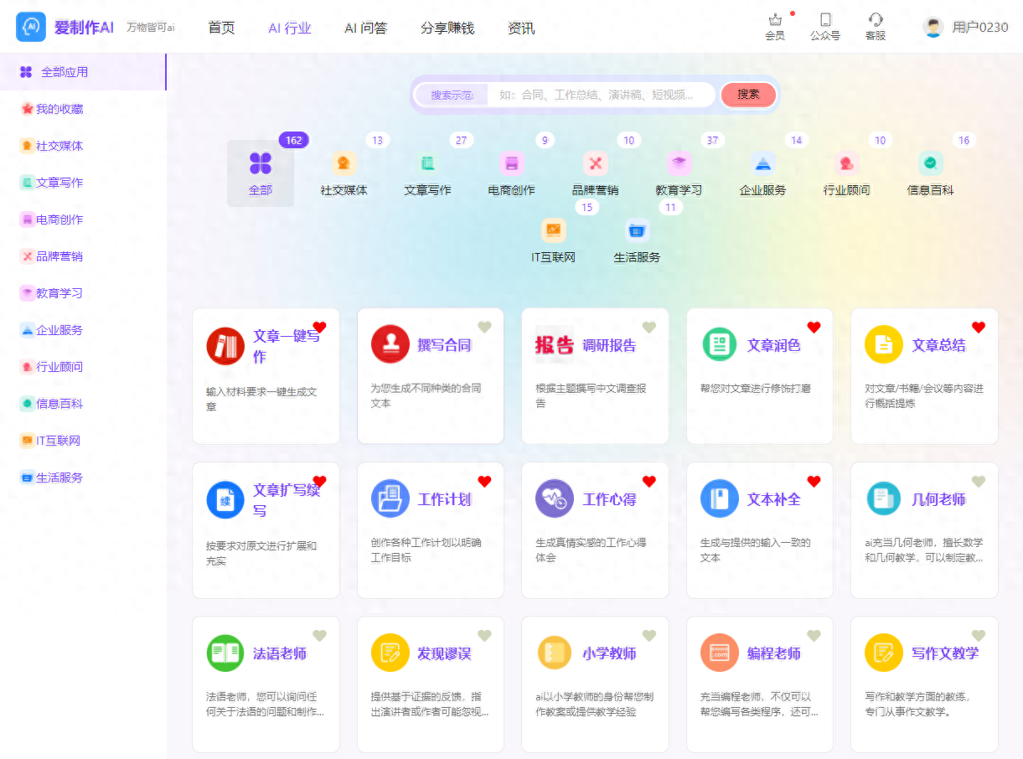Screen dimensions: 1023x759
Task: Favorite 撰写合同 using its gray heart
Action: 484,327
